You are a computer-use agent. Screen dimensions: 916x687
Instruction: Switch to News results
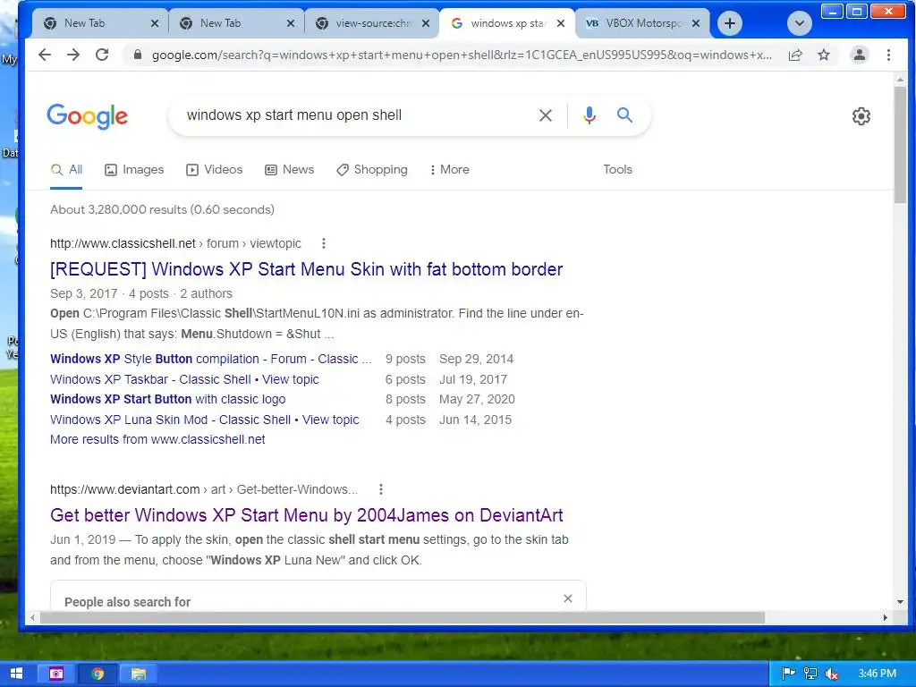click(290, 170)
